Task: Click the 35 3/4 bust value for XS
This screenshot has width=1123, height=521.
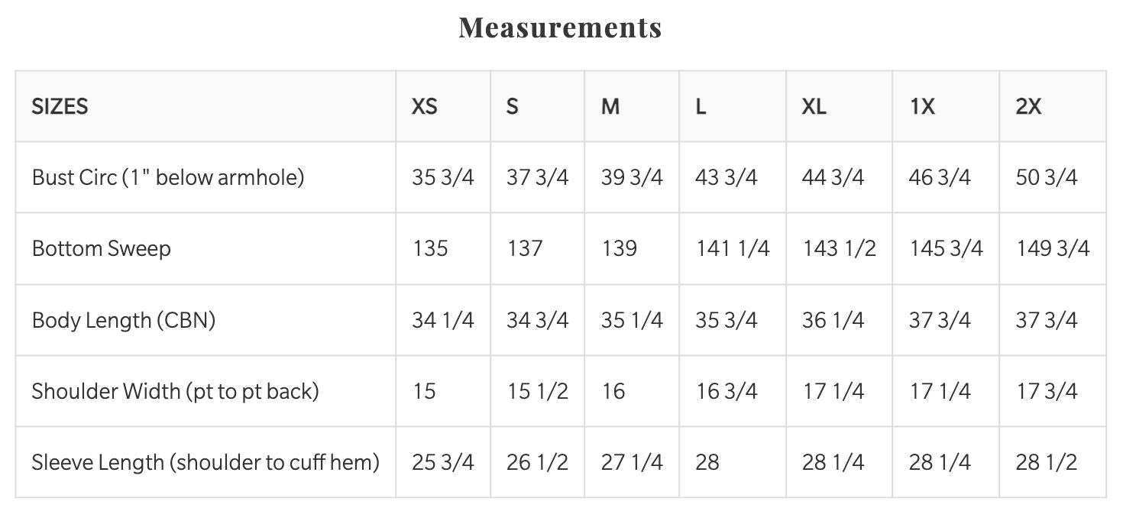Action: point(443,177)
